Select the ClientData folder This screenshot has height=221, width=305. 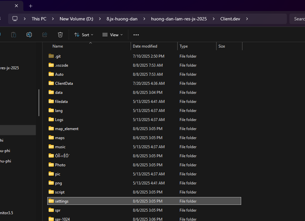64,83
